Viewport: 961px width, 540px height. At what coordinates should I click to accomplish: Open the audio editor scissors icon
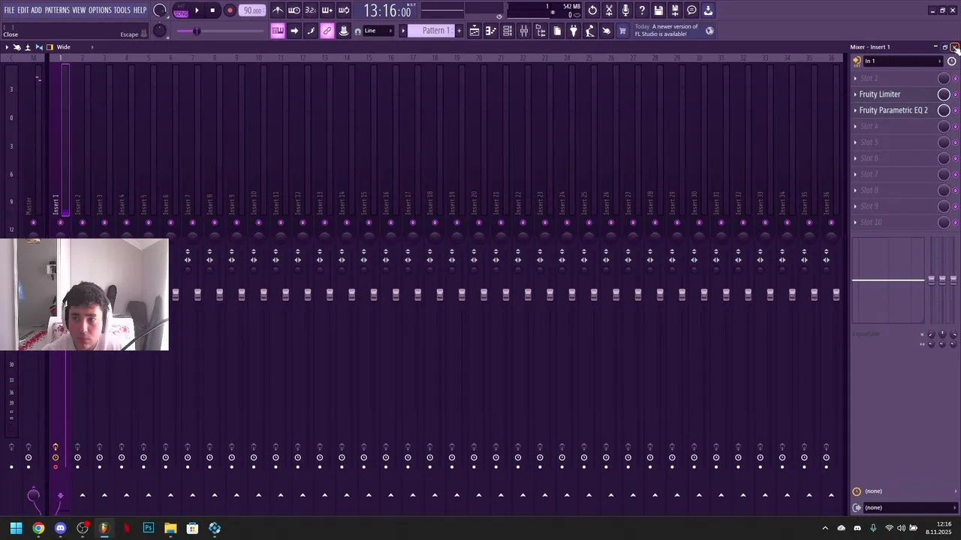[609, 10]
